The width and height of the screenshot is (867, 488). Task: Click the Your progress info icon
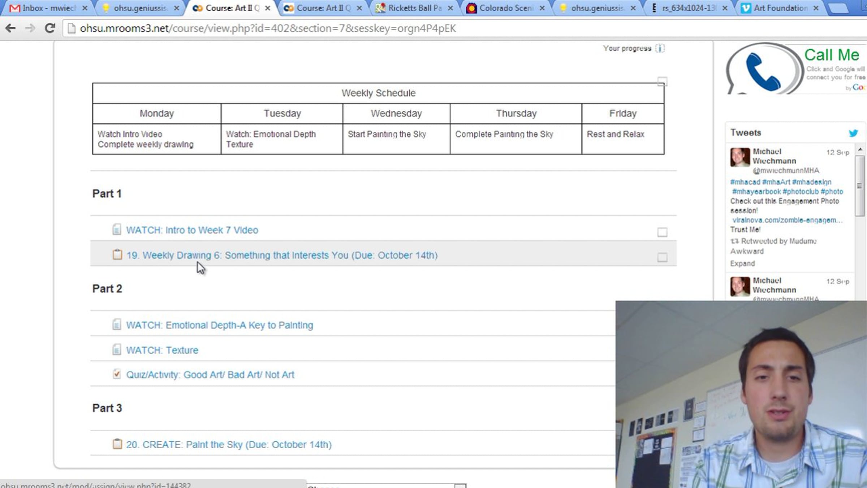[x=660, y=48]
